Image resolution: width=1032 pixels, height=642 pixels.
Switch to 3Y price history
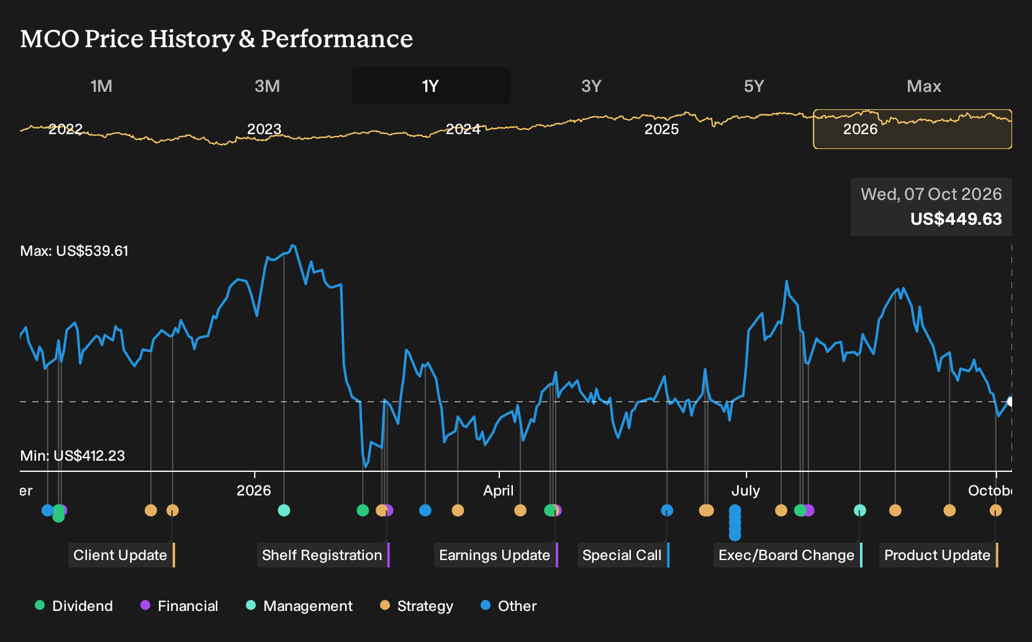(x=591, y=86)
